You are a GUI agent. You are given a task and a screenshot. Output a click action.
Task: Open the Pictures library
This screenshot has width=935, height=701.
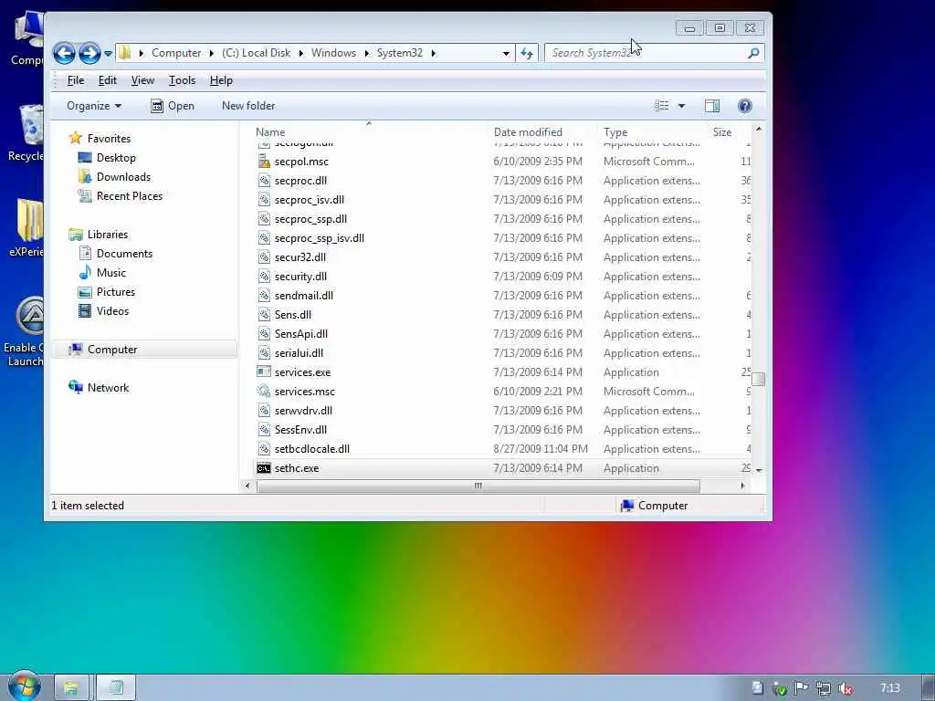[x=116, y=292]
